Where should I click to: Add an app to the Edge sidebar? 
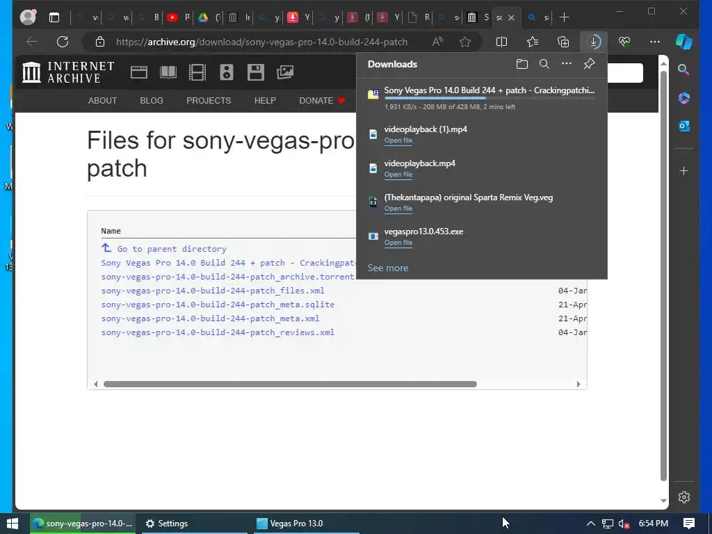684,171
